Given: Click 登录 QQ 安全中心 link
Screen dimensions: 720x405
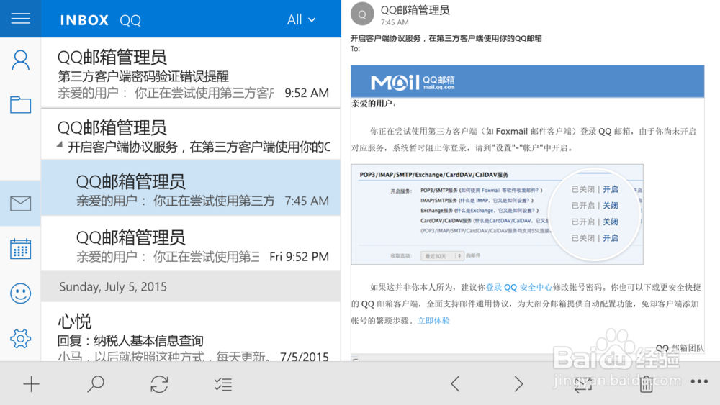Looking at the screenshot, I should 519,287.
